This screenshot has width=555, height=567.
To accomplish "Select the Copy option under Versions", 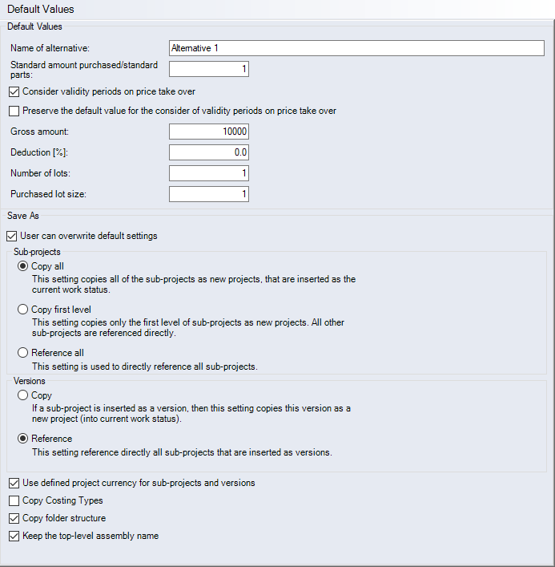I will click(x=22, y=395).
